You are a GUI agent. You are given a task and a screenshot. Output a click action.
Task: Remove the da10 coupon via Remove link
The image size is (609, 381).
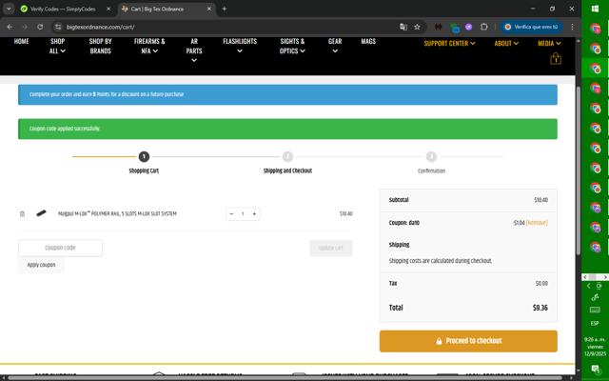pyautogui.click(x=537, y=223)
